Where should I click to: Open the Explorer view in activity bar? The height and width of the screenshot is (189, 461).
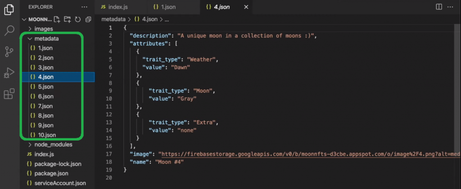point(9,9)
